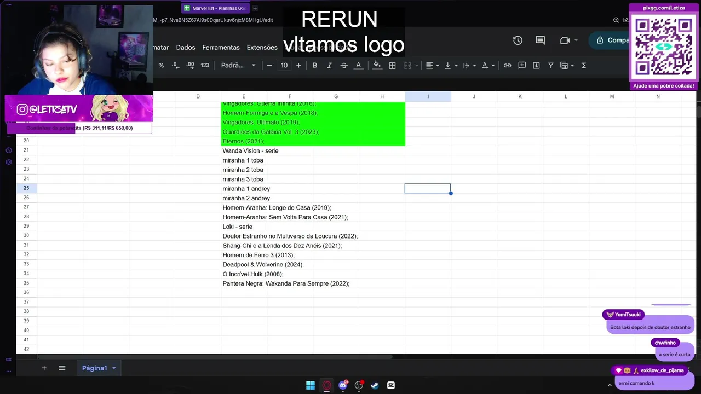Expand the meeting camera dropdown arrow
The width and height of the screenshot is (701, 394).
tap(576, 40)
